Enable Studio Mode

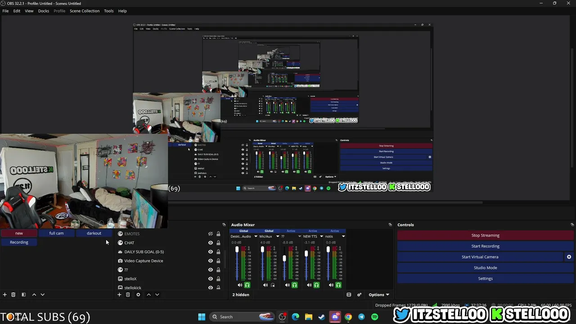[486, 268]
